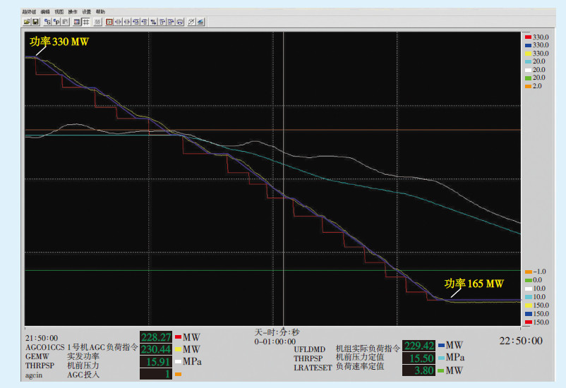Open the 帮助 menu
Viewport: 566px width, 388px height.
[x=100, y=12]
